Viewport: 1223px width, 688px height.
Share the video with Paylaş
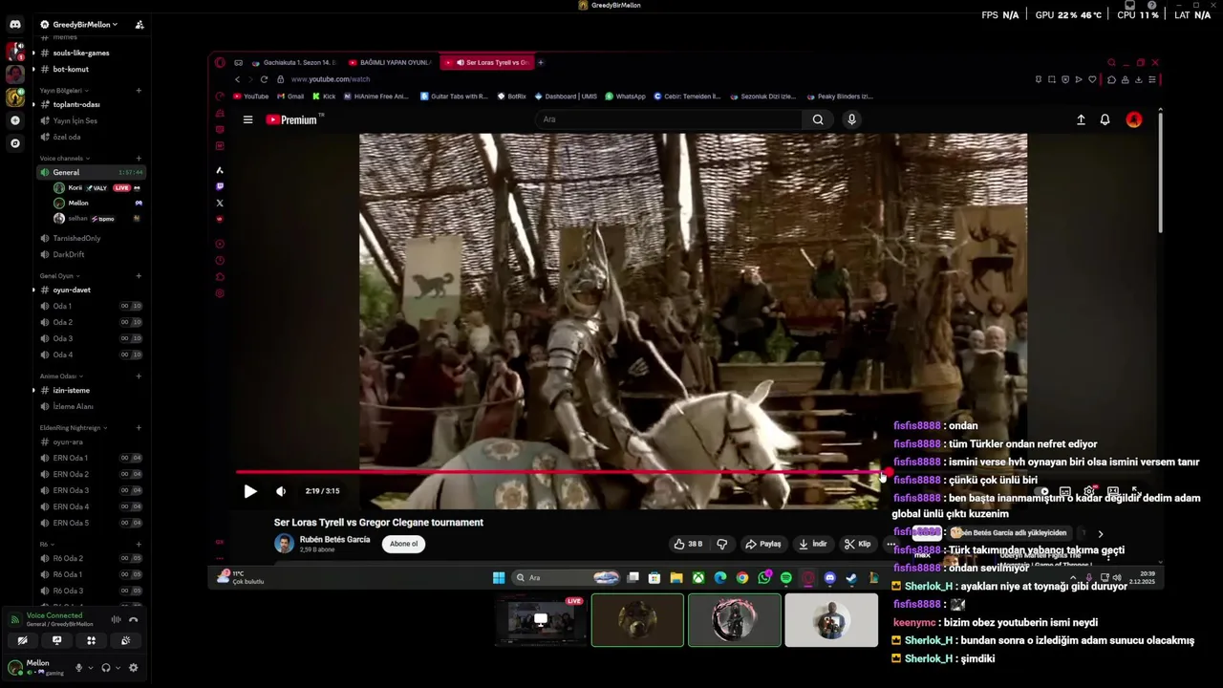(763, 544)
